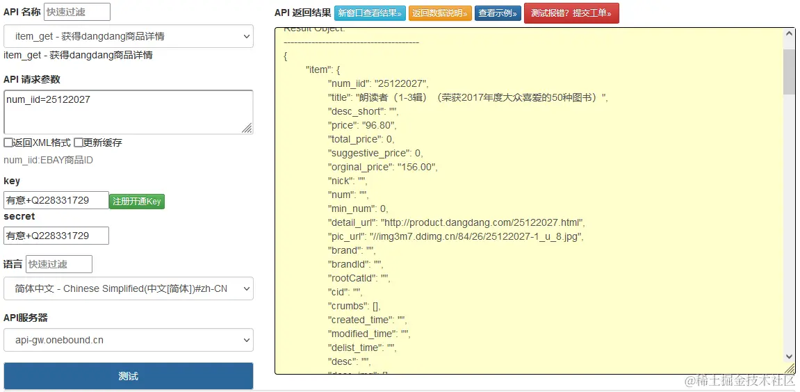
Task: Click the "created_time" line in results
Action: (x=368, y=320)
